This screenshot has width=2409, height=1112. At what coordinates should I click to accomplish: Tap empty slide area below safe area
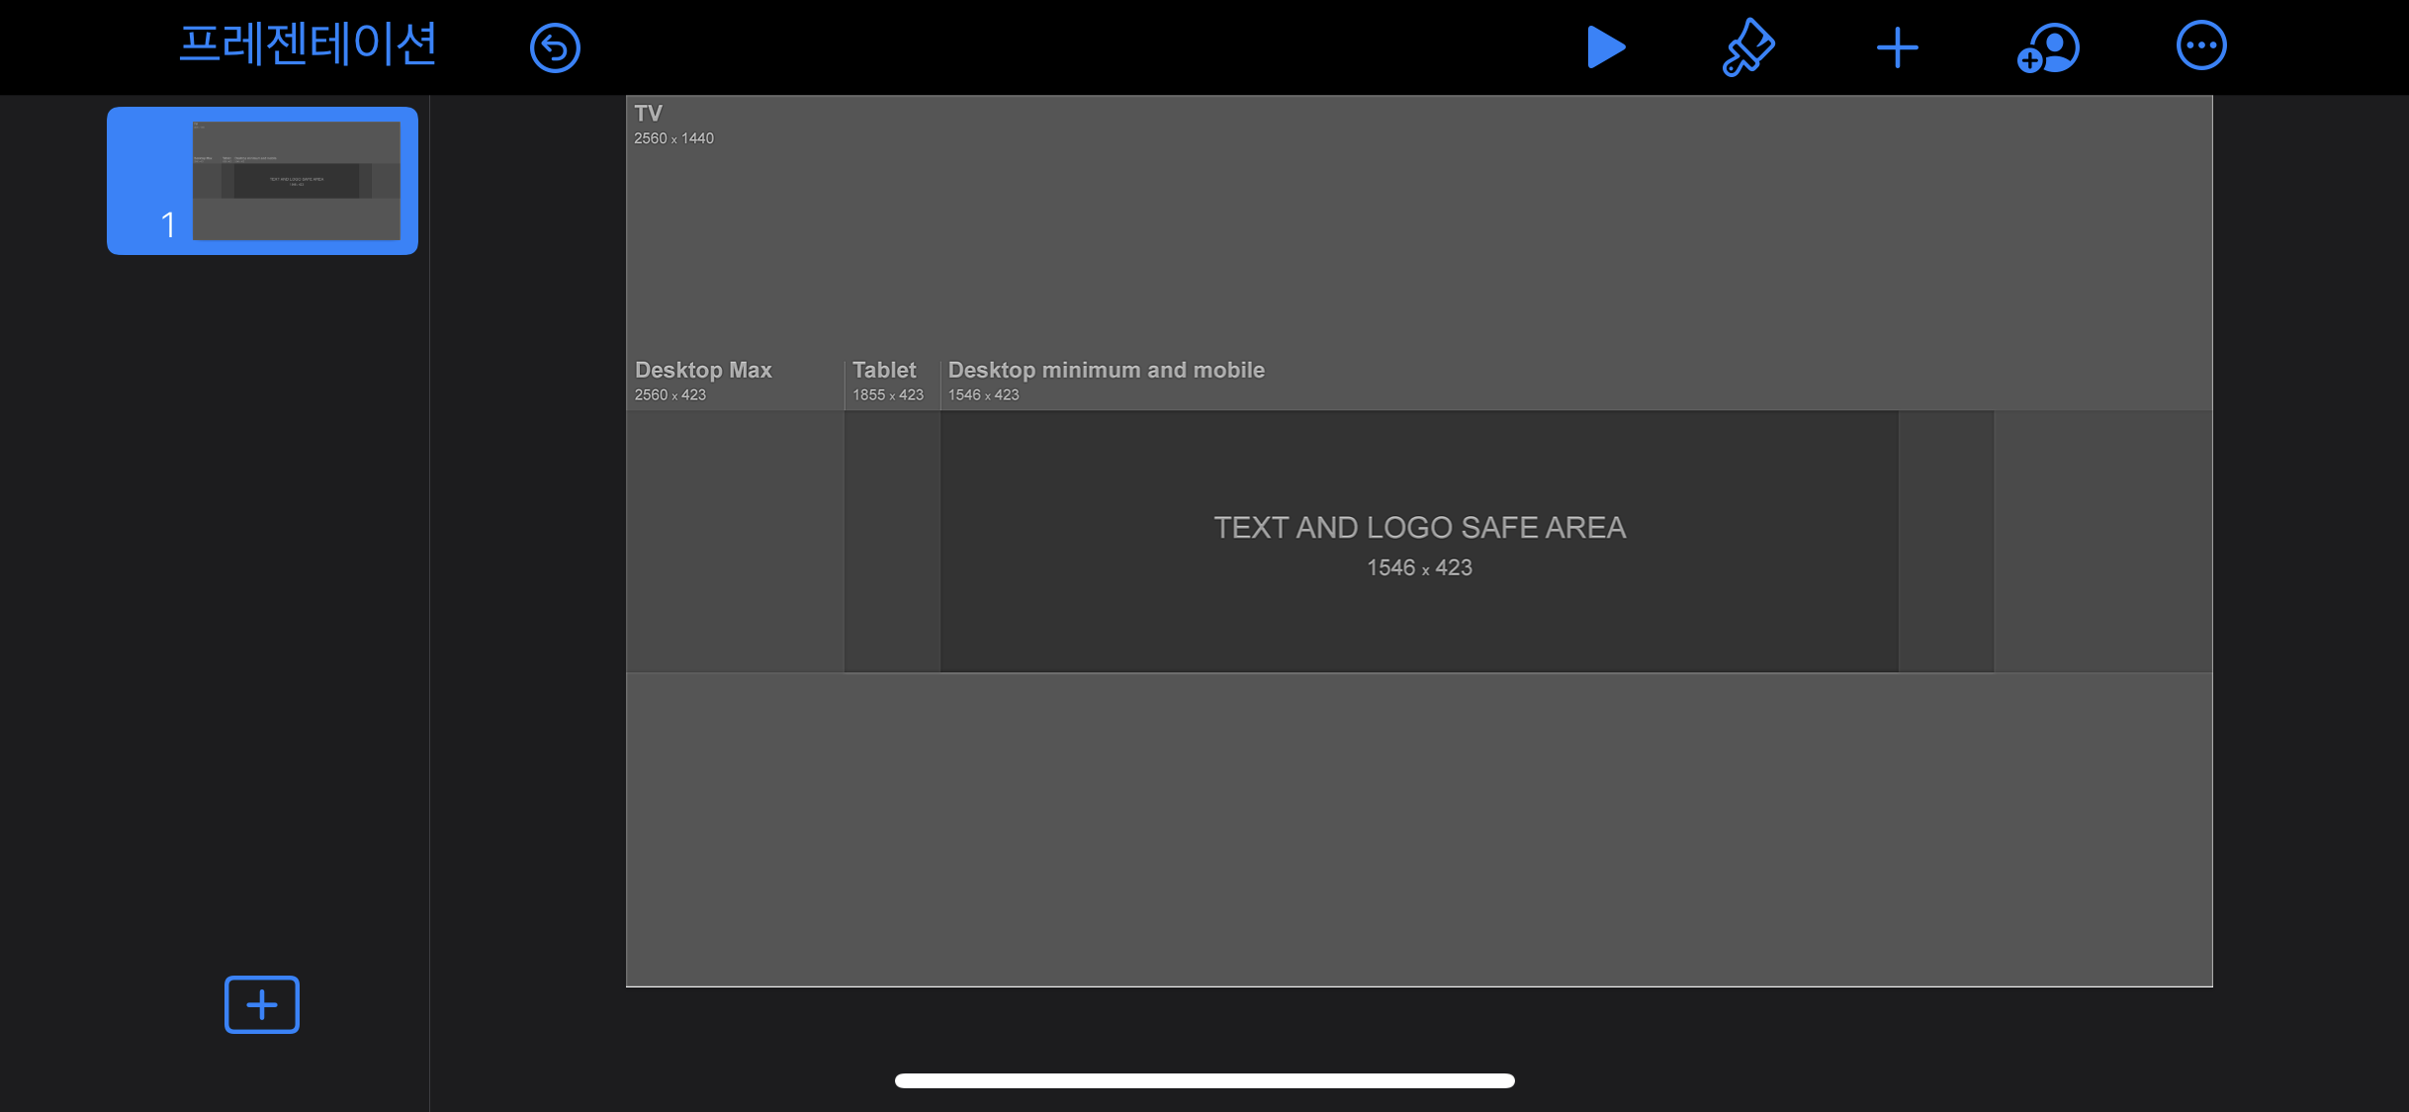click(x=1419, y=830)
